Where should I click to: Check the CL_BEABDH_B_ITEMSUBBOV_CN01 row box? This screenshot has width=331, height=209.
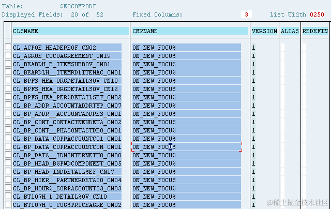pos(8,64)
